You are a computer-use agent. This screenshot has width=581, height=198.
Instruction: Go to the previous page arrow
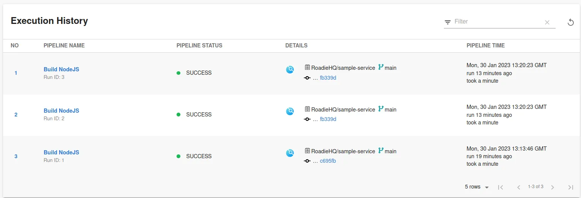pyautogui.click(x=518, y=187)
